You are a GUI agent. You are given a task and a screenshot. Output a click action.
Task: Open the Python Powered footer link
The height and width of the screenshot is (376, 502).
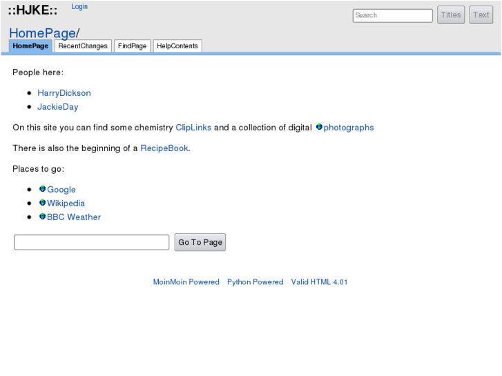pos(255,282)
